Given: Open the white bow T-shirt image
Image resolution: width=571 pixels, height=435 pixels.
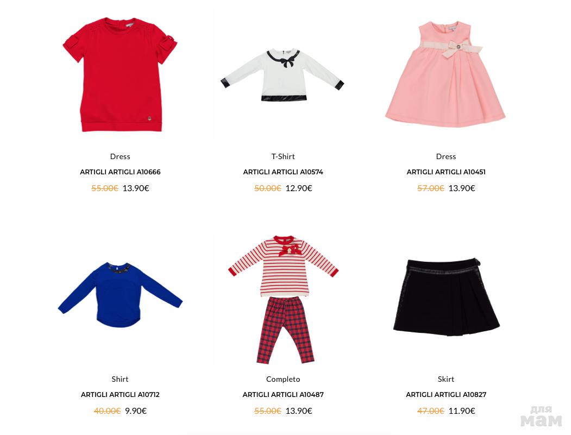Looking at the screenshot, I should (x=283, y=75).
